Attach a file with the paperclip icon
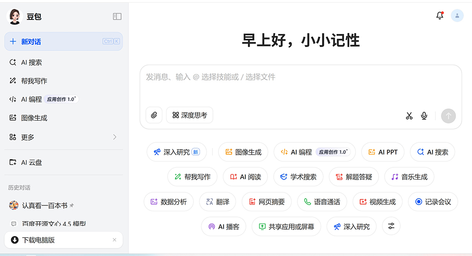 pos(154,115)
